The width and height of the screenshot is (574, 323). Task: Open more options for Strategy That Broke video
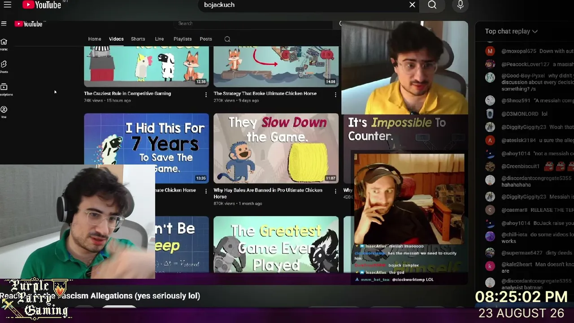(335, 95)
